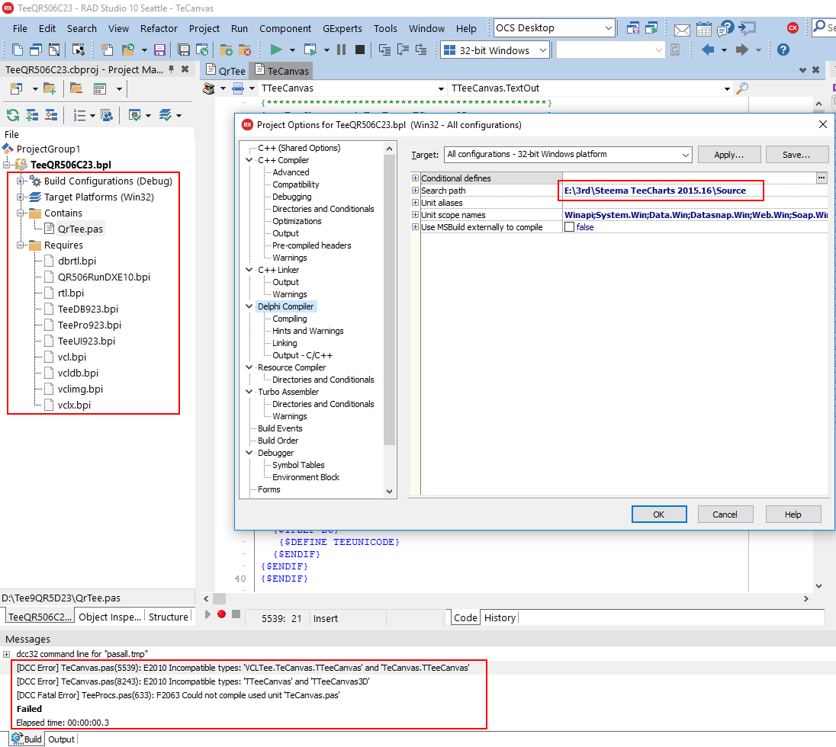Click the Pause program icon
The height and width of the screenshot is (747, 836).
coord(341,50)
